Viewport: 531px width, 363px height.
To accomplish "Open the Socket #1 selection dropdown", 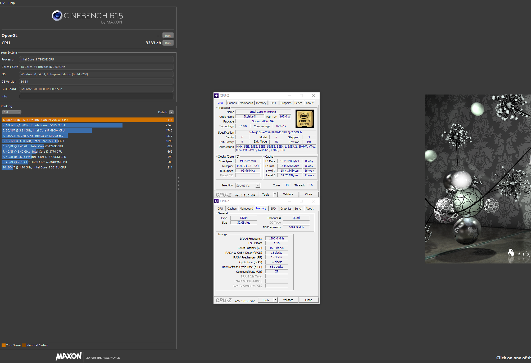I will point(248,186).
